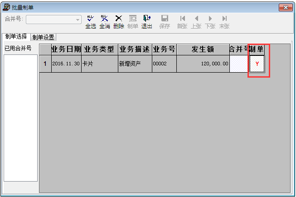
Task: Toggle the 制单 Y flag in row 1
Action: point(257,64)
